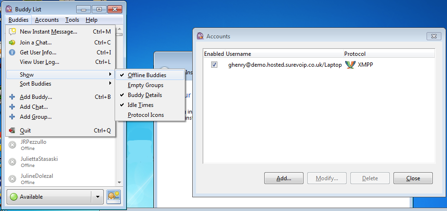The image size is (447, 211).
Task: Click the Pidgin icon in Accounts title bar
Action: (x=200, y=36)
